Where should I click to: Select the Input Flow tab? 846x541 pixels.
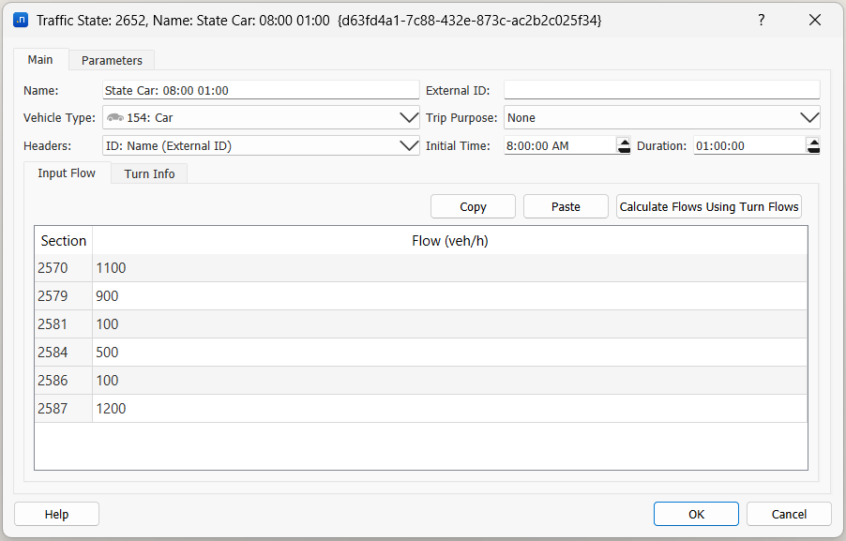tap(67, 173)
